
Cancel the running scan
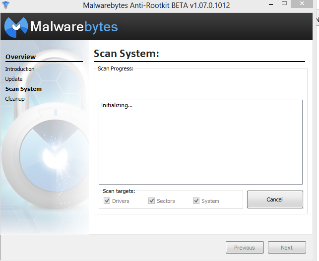pos(275,199)
